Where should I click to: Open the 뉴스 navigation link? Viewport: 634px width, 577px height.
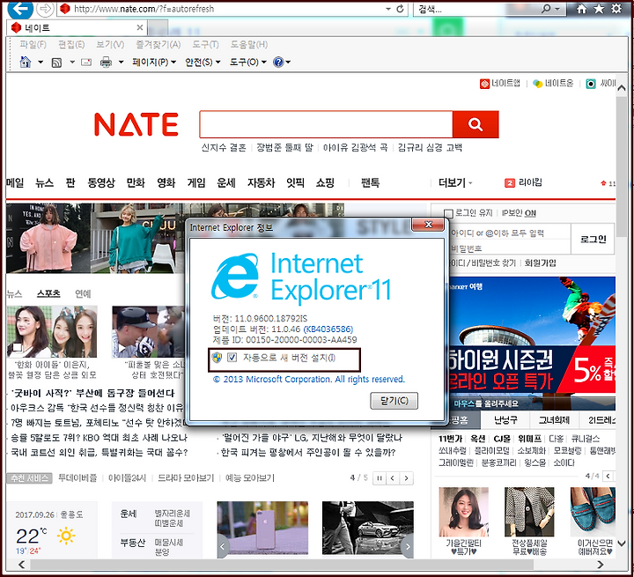pyautogui.click(x=45, y=183)
